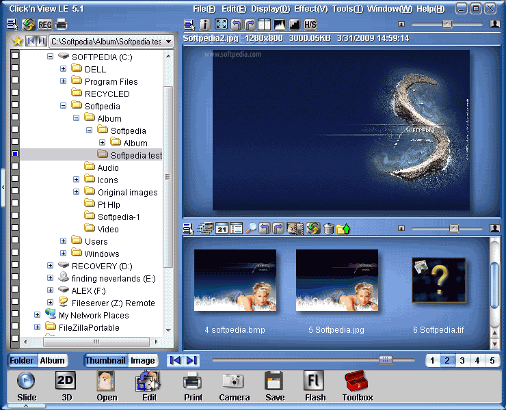The image size is (506, 410).
Task: Switch to the Album tab
Action: click(52, 360)
